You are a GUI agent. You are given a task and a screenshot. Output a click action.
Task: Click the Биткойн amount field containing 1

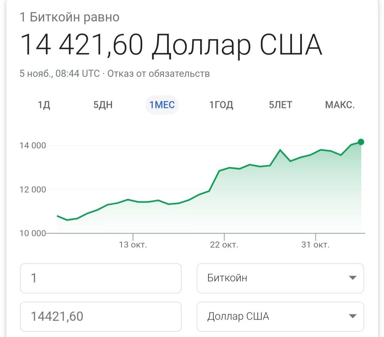coord(101,278)
